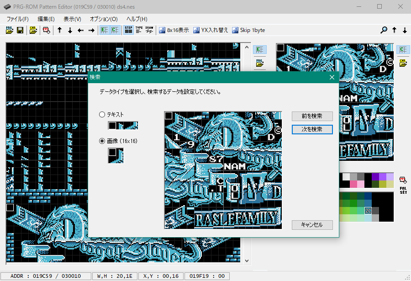
Task: Open the ファイル(F) menu
Action: coord(17,19)
